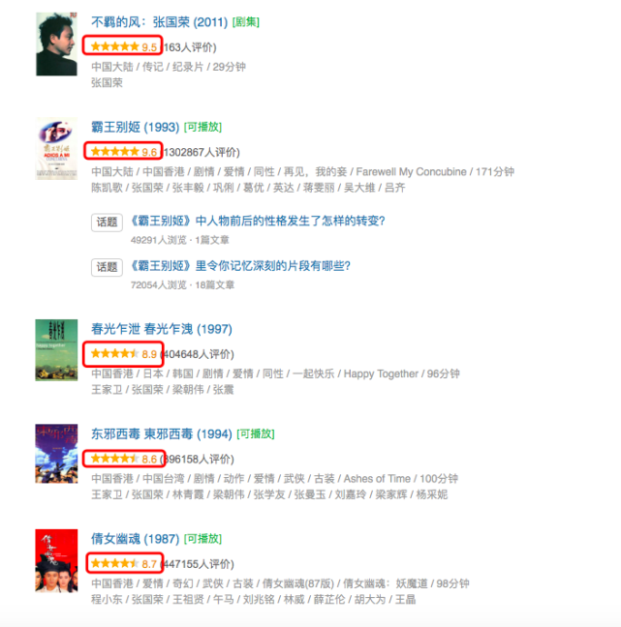Viewport: 621px width, 627px height.
Task: Click the 9.6 star rating for 霸王别姬
Action: [123, 152]
